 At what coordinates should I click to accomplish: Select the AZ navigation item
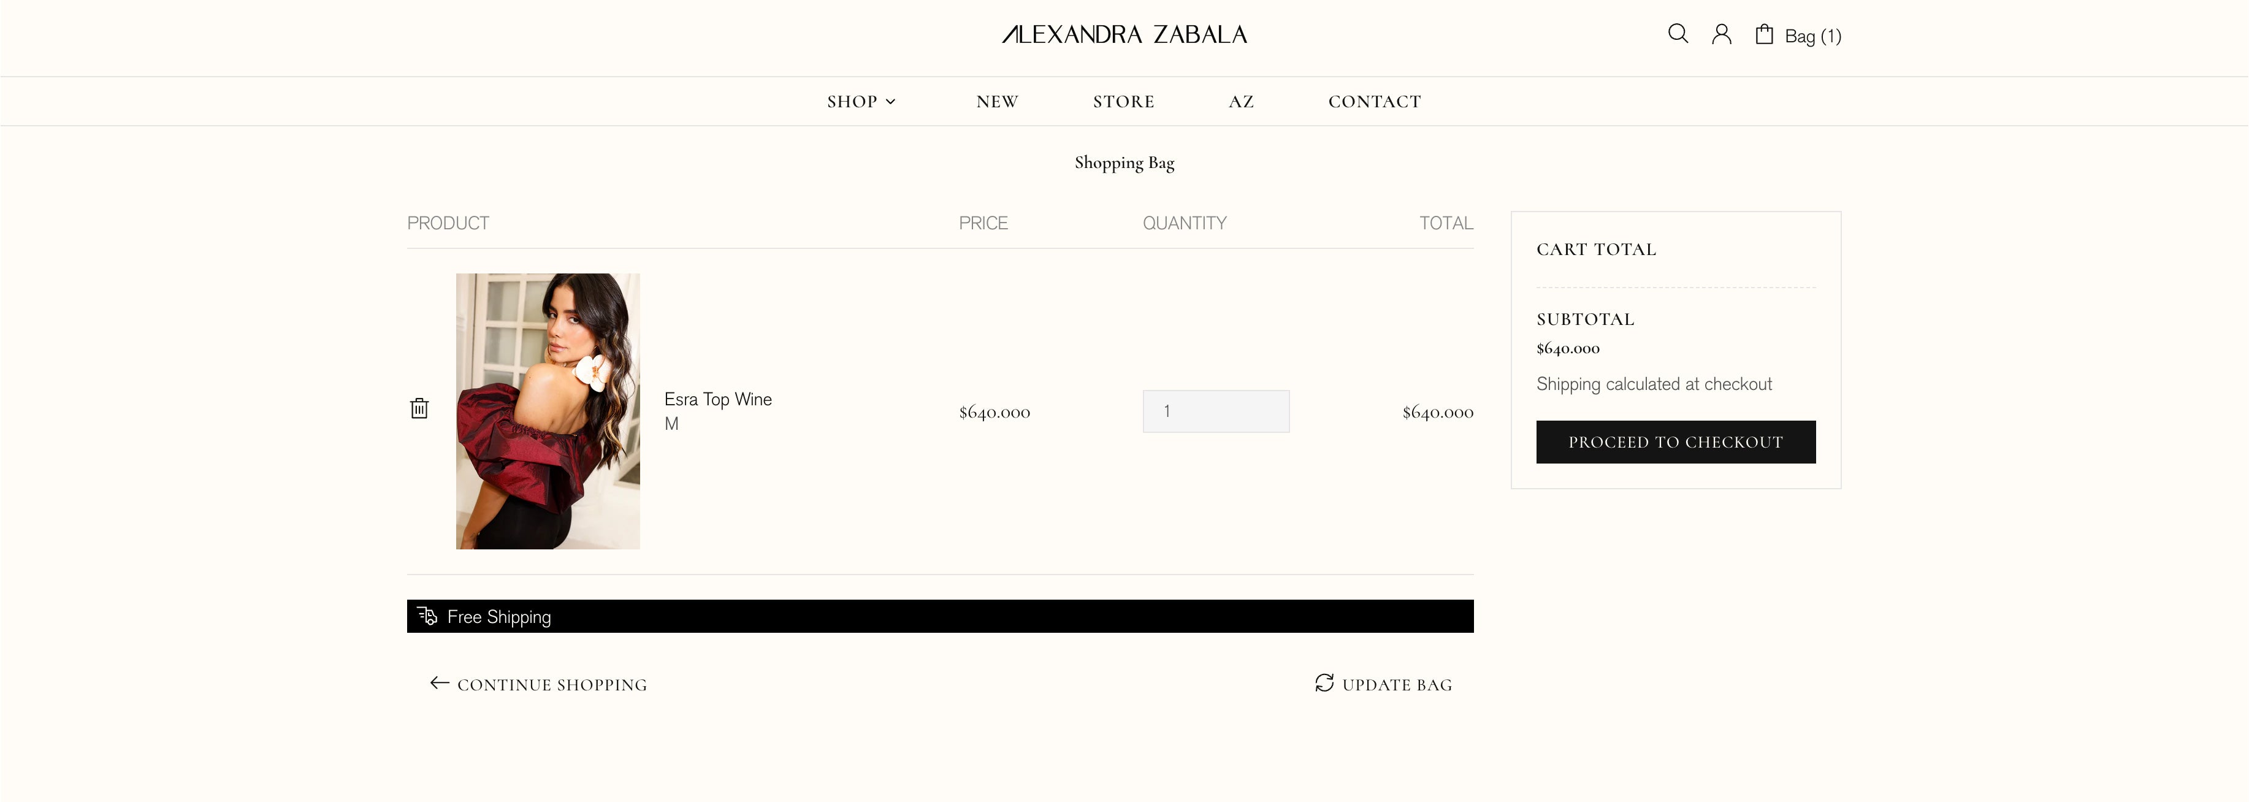click(x=1240, y=101)
